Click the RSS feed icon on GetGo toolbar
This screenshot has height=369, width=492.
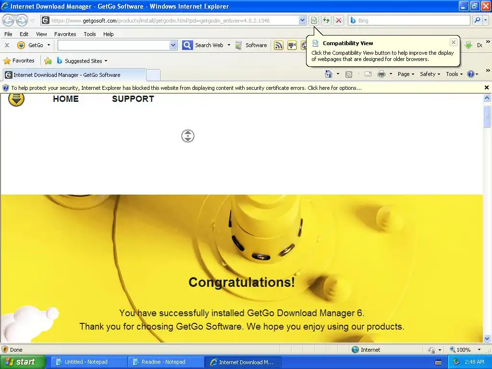tap(278, 46)
